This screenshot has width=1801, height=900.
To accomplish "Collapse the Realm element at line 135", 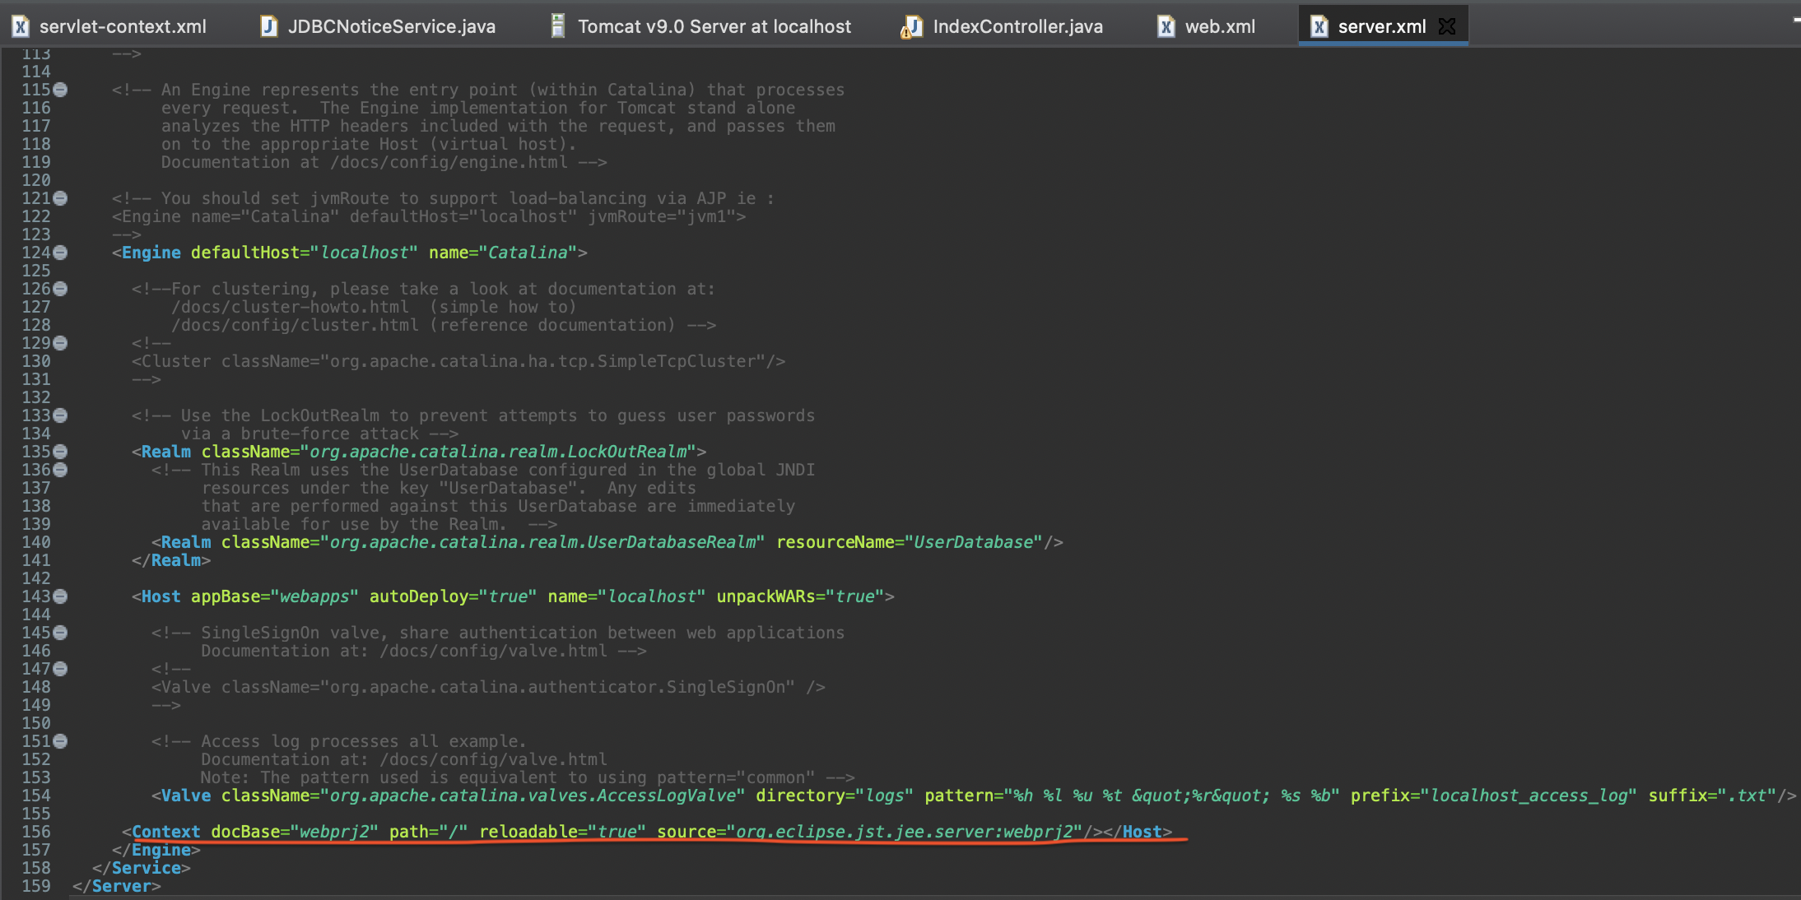I will tap(61, 452).
